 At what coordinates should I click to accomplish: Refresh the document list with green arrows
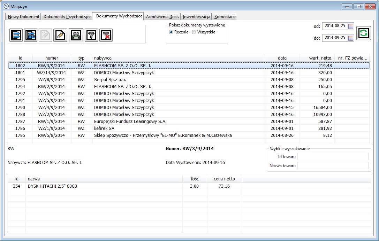click(364, 33)
